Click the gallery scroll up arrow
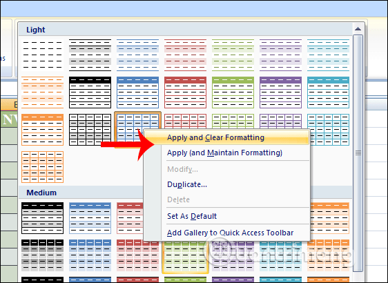This screenshot has width=388, height=283. pos(358,29)
